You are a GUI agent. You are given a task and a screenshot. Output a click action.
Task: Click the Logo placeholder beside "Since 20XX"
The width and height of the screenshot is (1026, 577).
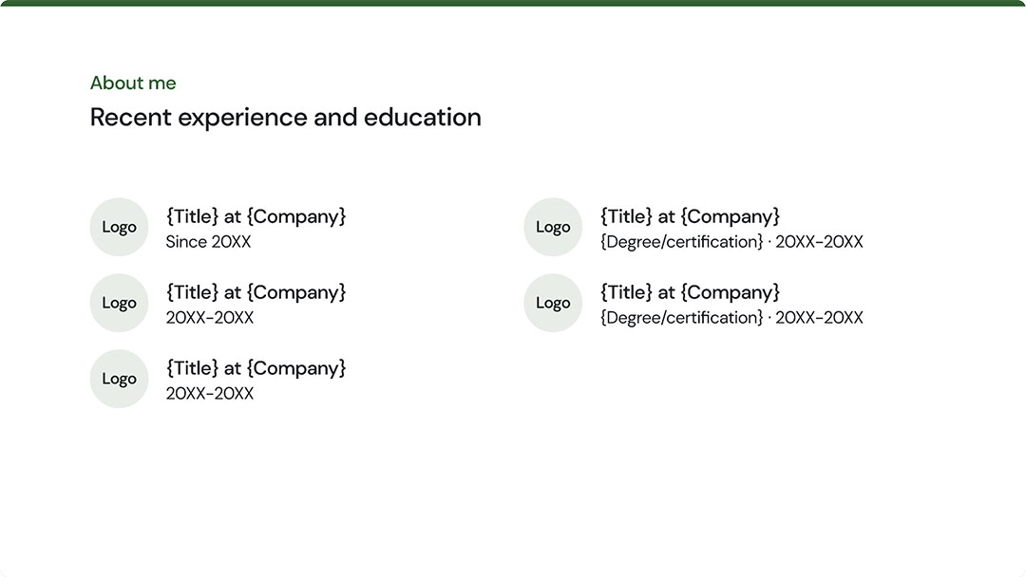tap(119, 227)
